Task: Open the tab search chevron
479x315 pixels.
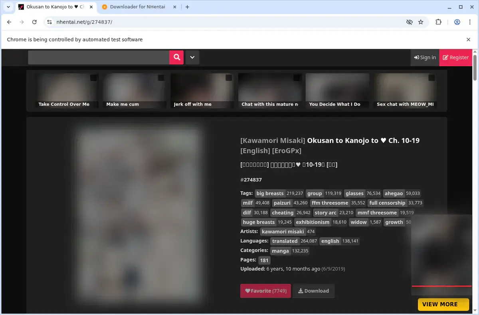Action: [8, 7]
